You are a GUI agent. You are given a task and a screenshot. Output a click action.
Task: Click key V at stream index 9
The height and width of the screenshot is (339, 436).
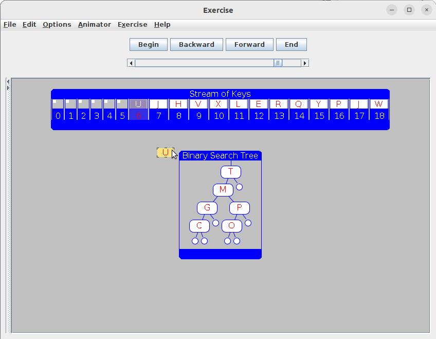[x=198, y=104]
